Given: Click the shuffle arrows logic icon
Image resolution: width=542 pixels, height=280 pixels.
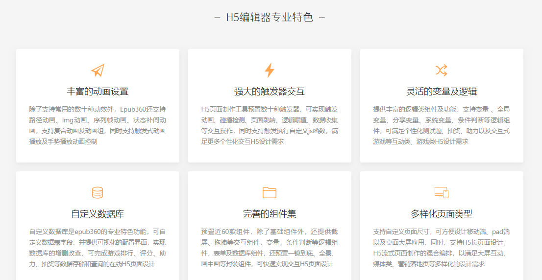Looking at the screenshot, I should pos(442,70).
